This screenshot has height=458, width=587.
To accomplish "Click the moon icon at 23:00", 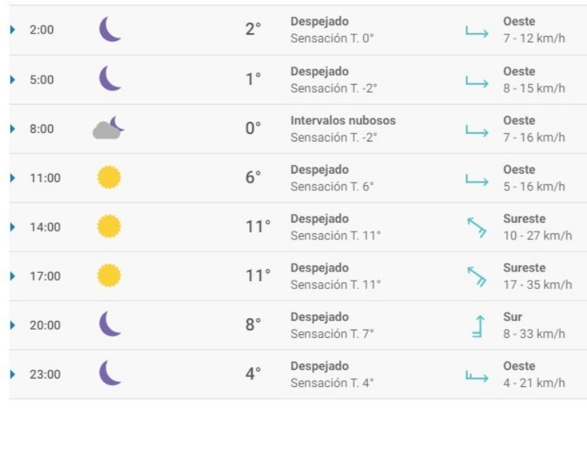I will point(110,373).
